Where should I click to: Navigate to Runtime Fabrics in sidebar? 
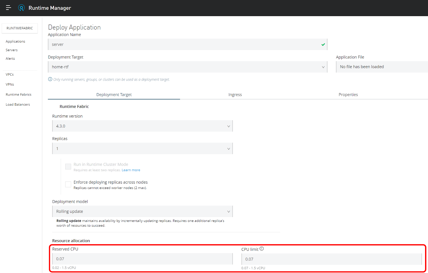(x=18, y=94)
